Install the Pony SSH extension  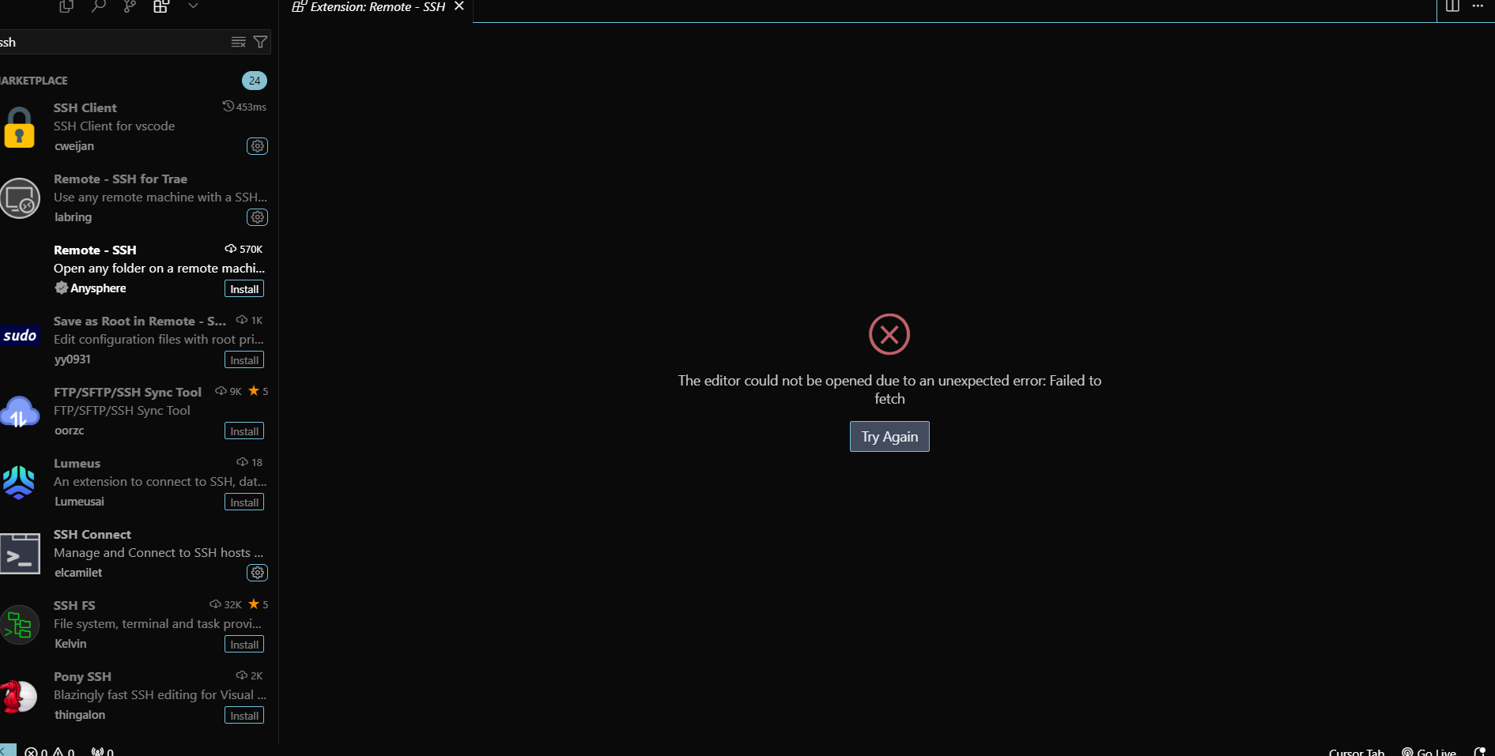tap(244, 716)
